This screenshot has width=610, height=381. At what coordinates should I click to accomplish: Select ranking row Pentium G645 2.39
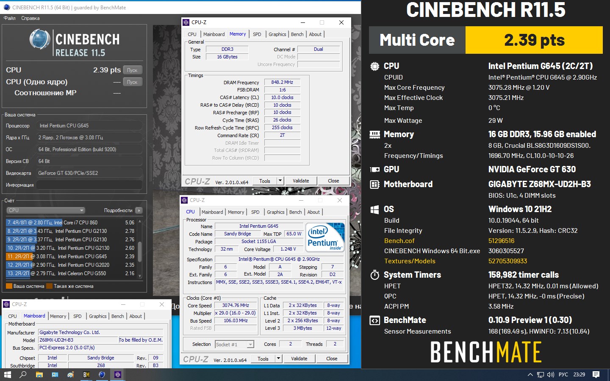point(70,257)
